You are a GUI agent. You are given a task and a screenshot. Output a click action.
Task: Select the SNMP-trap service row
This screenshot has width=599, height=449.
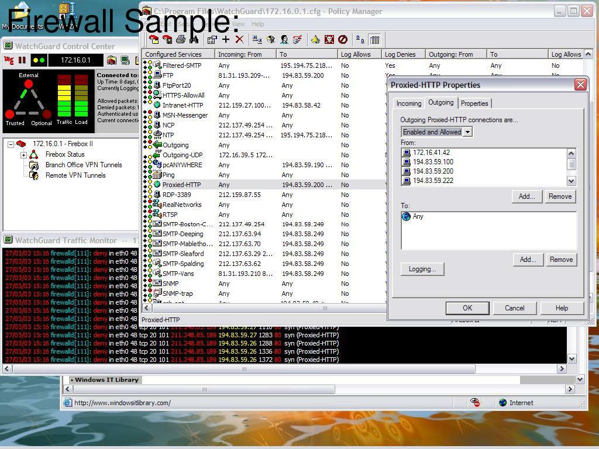point(178,293)
